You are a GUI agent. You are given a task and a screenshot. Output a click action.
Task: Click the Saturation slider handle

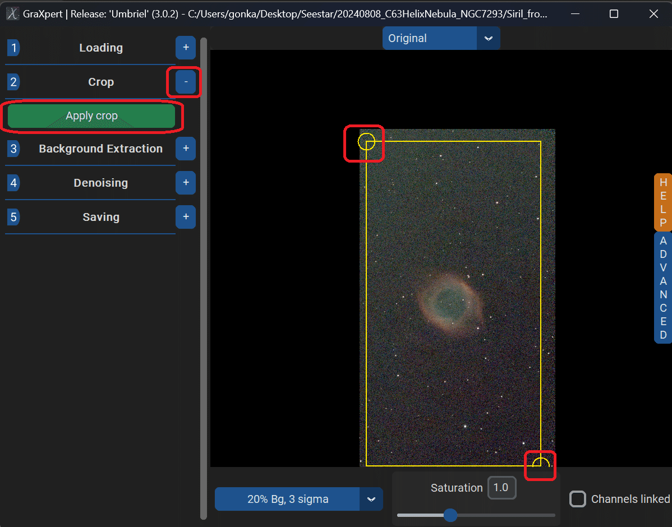(x=450, y=515)
